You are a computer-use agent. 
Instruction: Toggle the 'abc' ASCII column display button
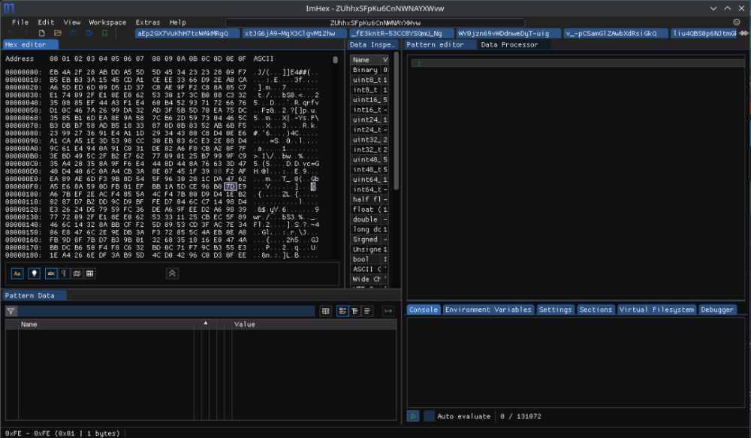52,273
